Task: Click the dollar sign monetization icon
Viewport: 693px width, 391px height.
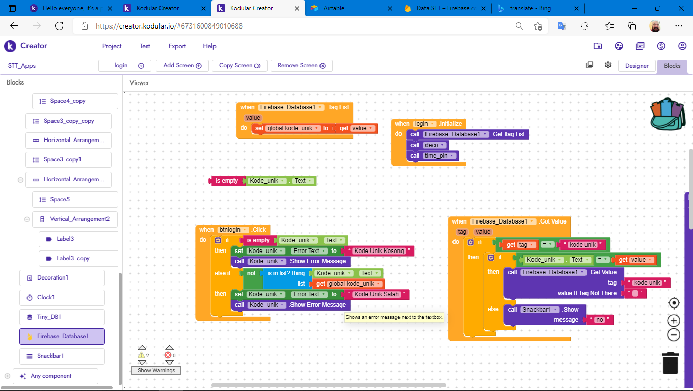Action: (661, 46)
